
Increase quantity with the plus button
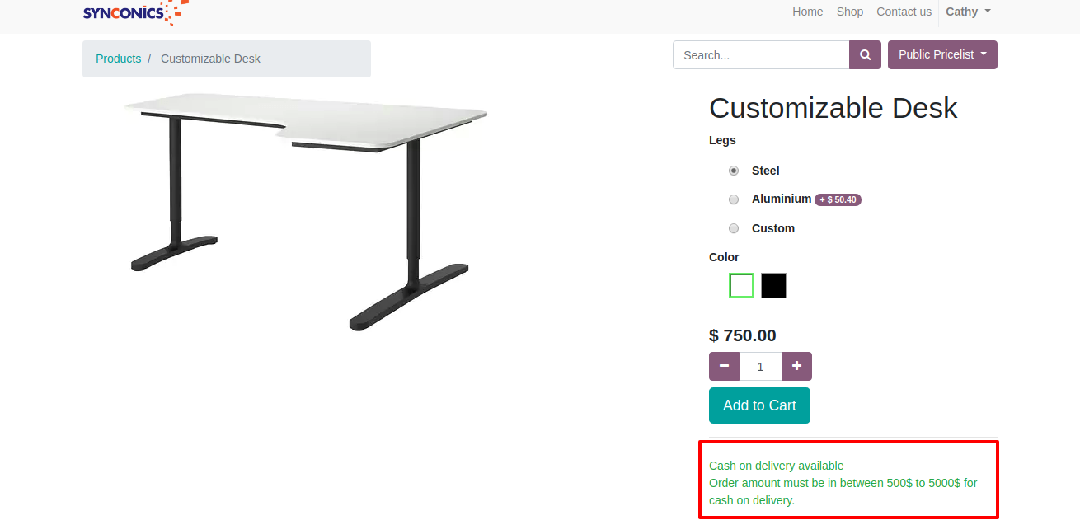pos(796,366)
